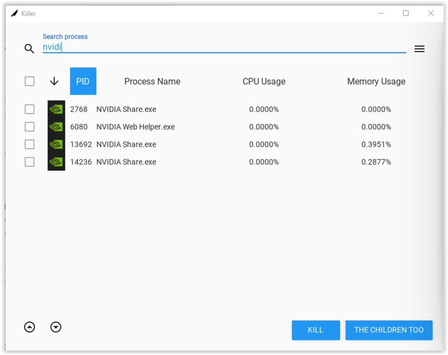Click the magnifier search icon
448x355 pixels.
[x=29, y=49]
